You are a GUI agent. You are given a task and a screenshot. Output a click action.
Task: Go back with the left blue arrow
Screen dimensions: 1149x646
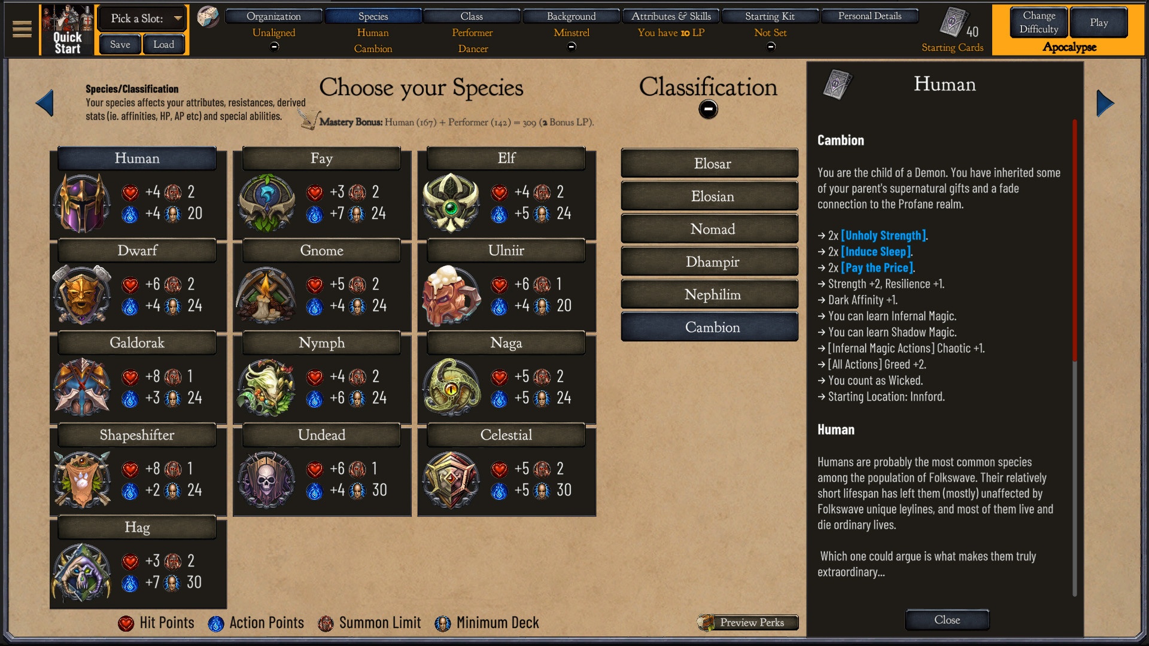[x=44, y=103]
